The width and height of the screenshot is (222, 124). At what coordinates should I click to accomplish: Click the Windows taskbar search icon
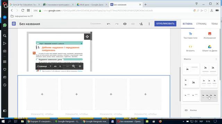9,121
